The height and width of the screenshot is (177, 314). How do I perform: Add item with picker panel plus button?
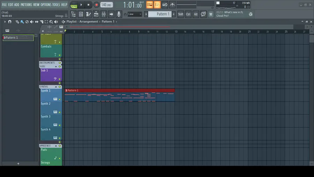(18, 164)
